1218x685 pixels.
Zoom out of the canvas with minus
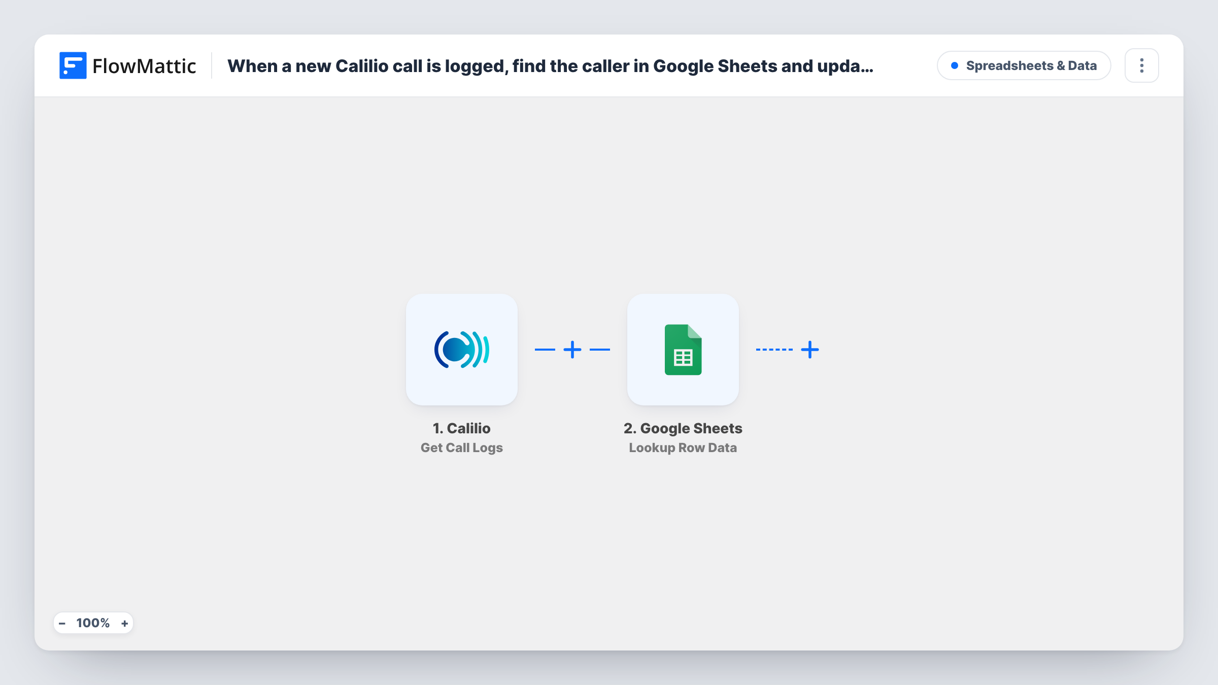[x=62, y=623]
